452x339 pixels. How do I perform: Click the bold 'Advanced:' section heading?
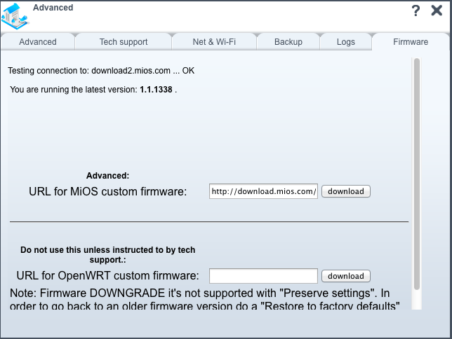[x=108, y=176]
